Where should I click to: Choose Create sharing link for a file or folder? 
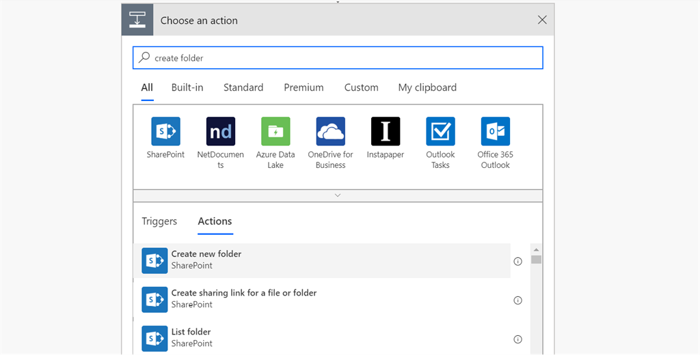[322, 300]
